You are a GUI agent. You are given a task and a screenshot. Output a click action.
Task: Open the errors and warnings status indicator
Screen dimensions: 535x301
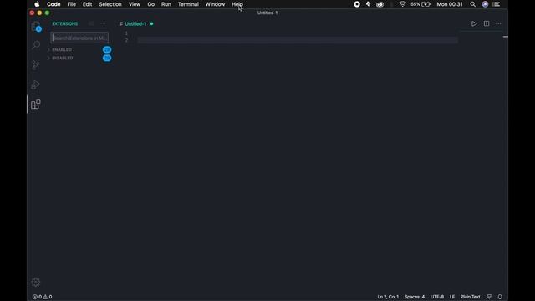43,297
